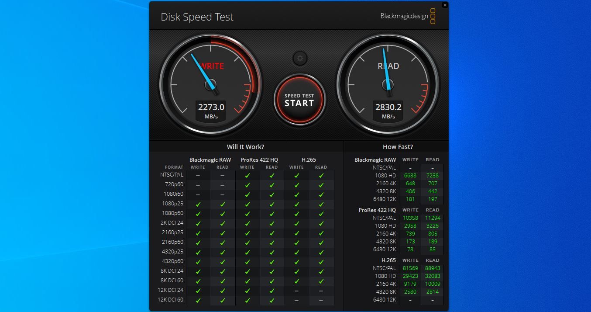Click the Blackmagicdesign logo
Screen dimensions: 591x312
click(408, 16)
